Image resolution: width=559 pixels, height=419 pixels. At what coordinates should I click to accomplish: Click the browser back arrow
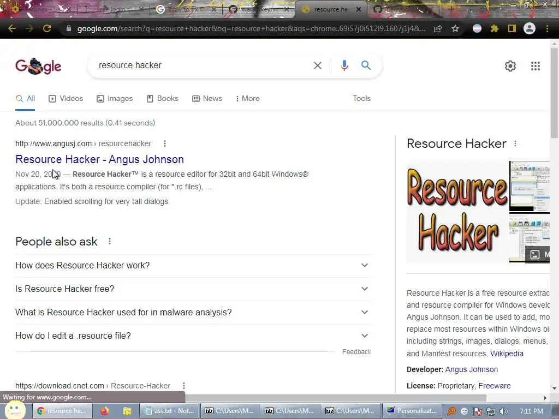click(12, 28)
